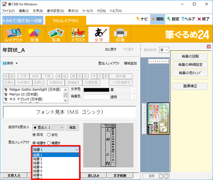Toggle the 補助 star assist button
Screen dimensions: 213x180
coord(158,19)
